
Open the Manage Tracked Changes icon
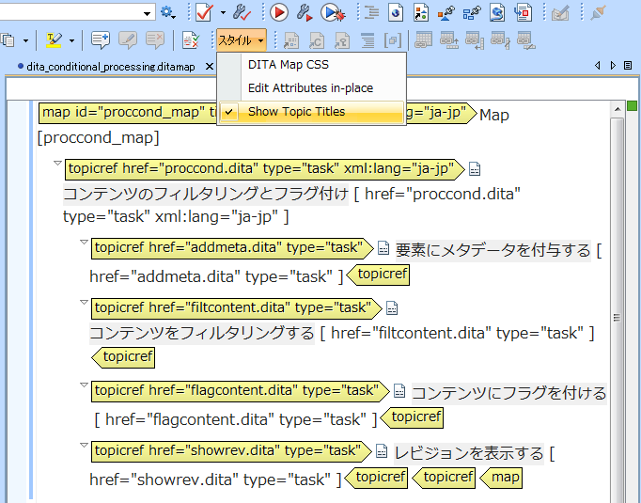pyautogui.click(x=190, y=40)
